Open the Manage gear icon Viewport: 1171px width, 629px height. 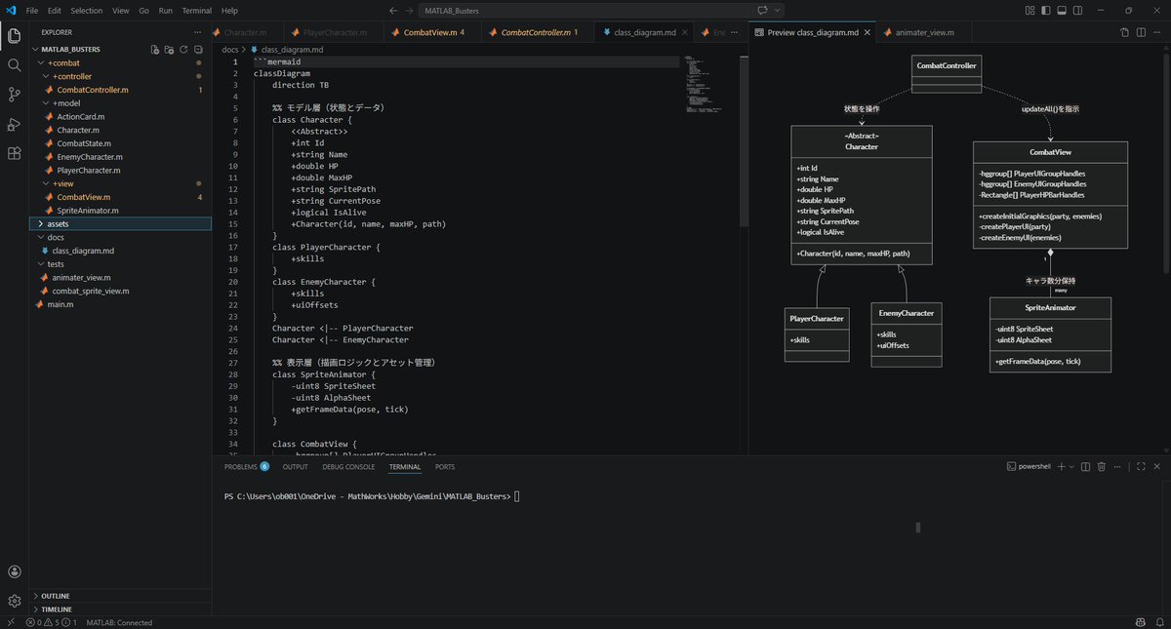tap(14, 601)
